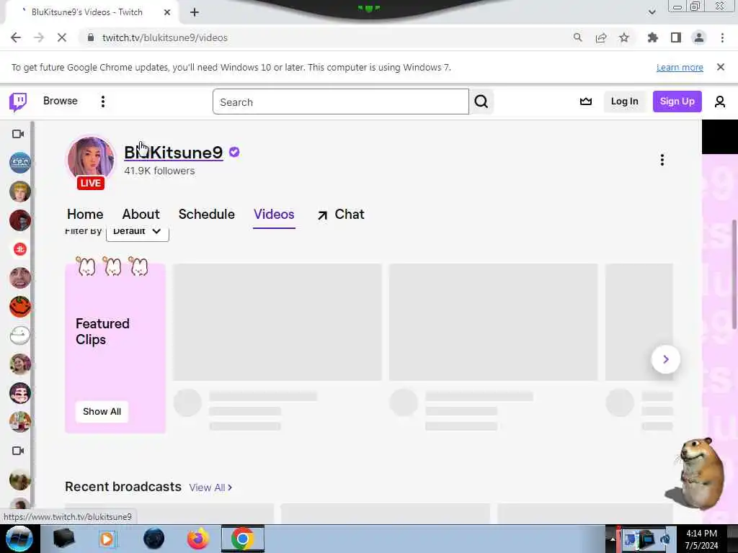The height and width of the screenshot is (553, 738).
Task: Advance featured clips carousel with right arrow
Action: (x=665, y=359)
